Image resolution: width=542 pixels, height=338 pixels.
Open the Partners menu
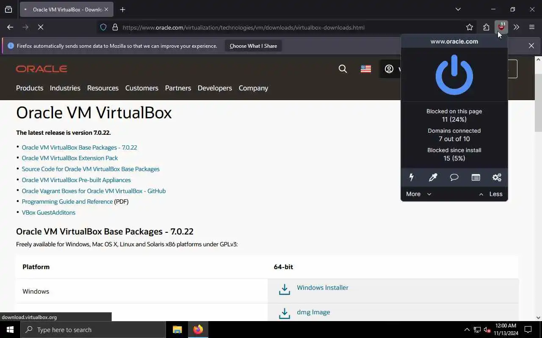coord(178,88)
